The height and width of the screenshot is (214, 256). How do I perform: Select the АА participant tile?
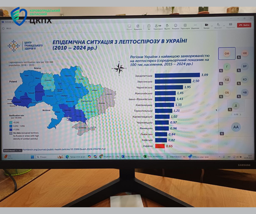(x=236, y=127)
